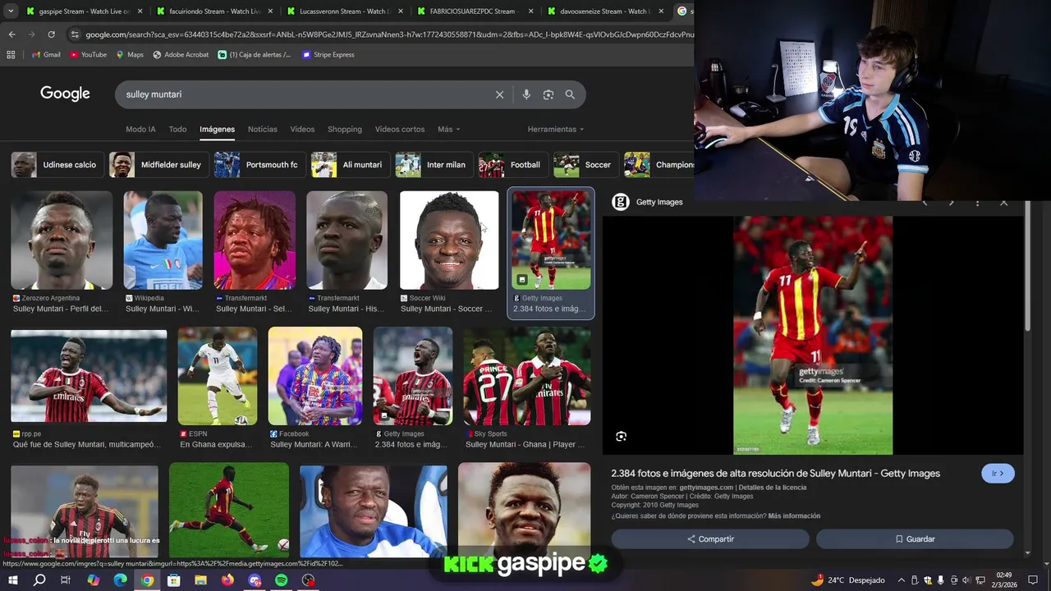The width and height of the screenshot is (1051, 591).
Task: Switch to the Shopping tab
Action: 345,129
